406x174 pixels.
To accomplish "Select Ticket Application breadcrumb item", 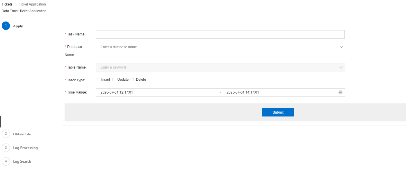I will click(32, 4).
